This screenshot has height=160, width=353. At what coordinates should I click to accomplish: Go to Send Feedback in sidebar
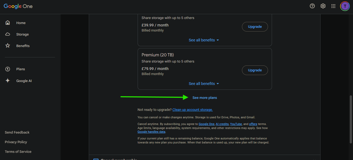[17, 132]
